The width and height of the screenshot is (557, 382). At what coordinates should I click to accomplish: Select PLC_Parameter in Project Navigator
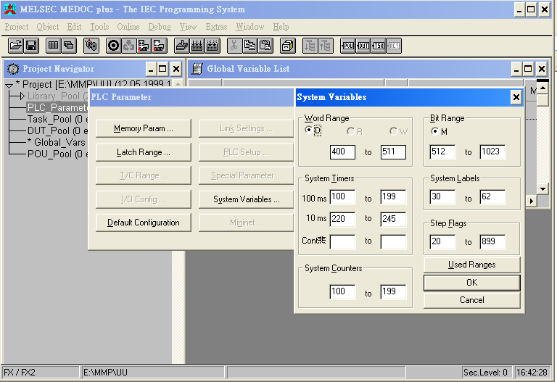coord(57,107)
